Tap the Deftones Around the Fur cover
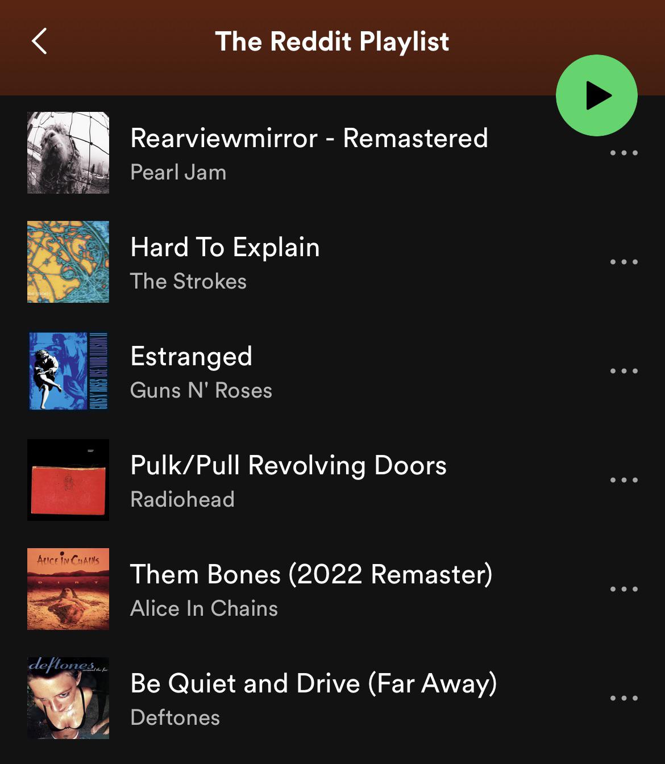The height and width of the screenshot is (764, 665). [x=68, y=698]
